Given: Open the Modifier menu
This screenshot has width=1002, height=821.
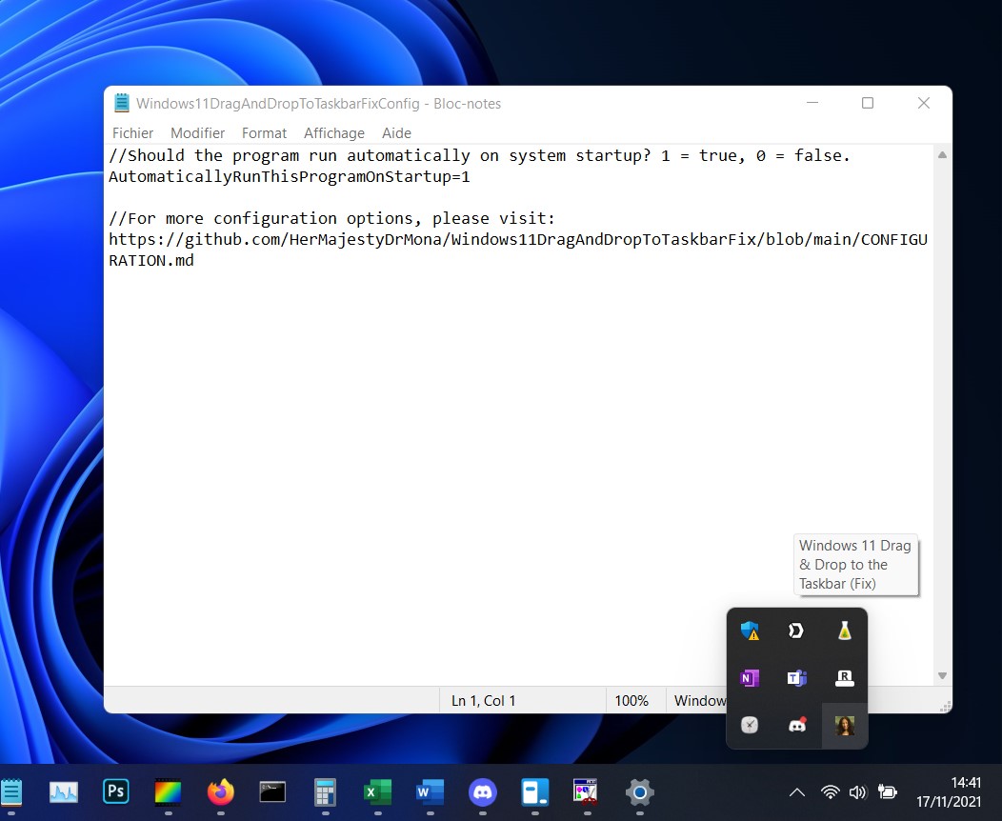Looking at the screenshot, I should tap(197, 133).
